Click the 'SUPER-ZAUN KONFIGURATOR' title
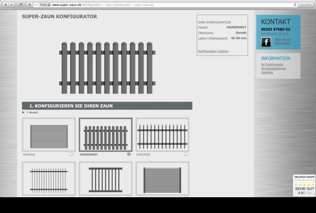316x213 pixels. point(60,17)
